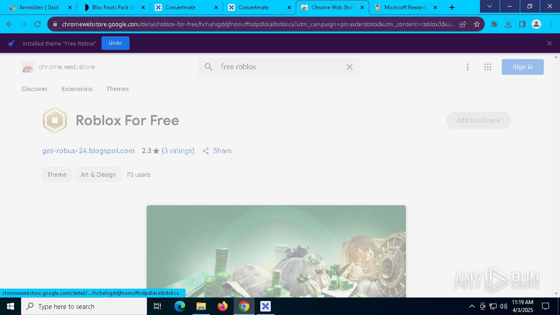Viewport: 560px width, 315px height.
Task: Open the network icon in tray
Action: pos(493,306)
